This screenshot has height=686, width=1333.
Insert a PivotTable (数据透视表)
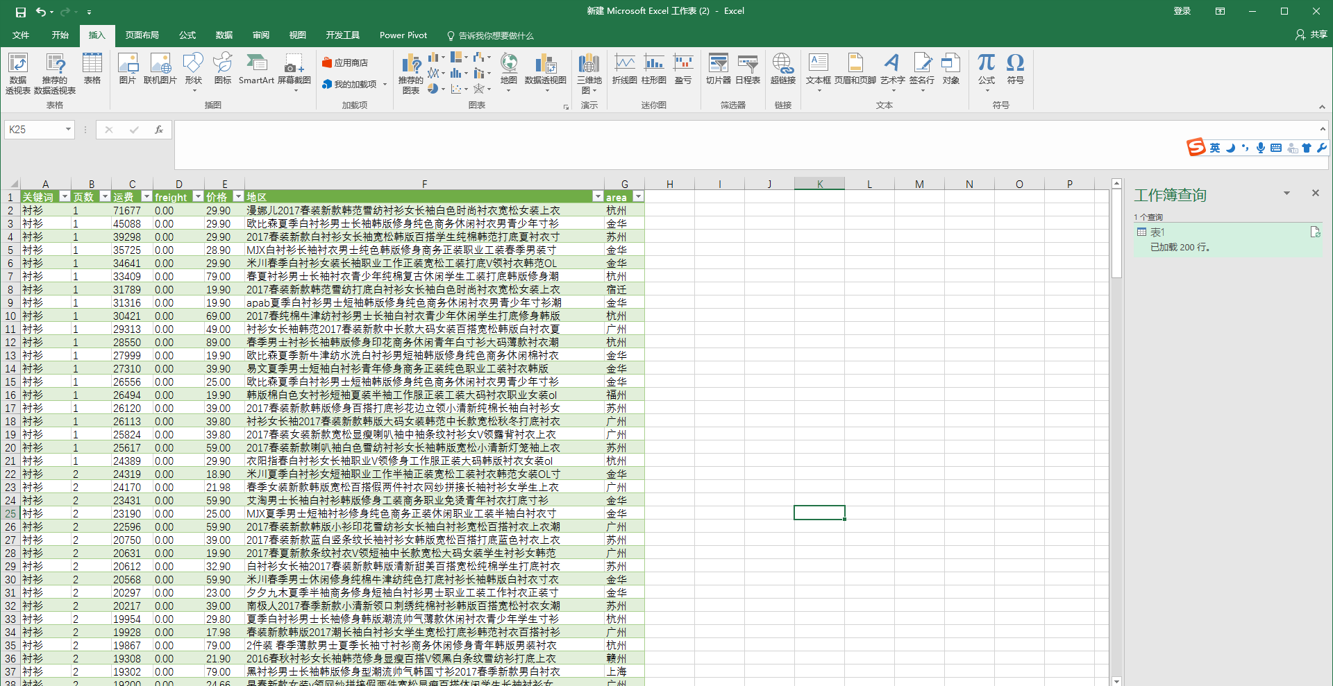[18, 74]
